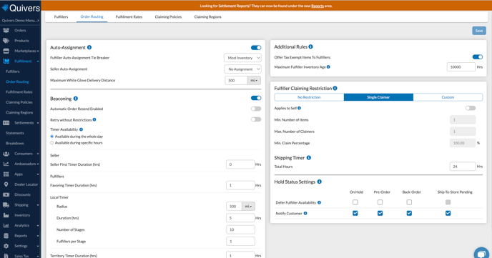Uncheck Notify Customer Back-Order checkbox
The image size is (492, 258).
pos(409,213)
